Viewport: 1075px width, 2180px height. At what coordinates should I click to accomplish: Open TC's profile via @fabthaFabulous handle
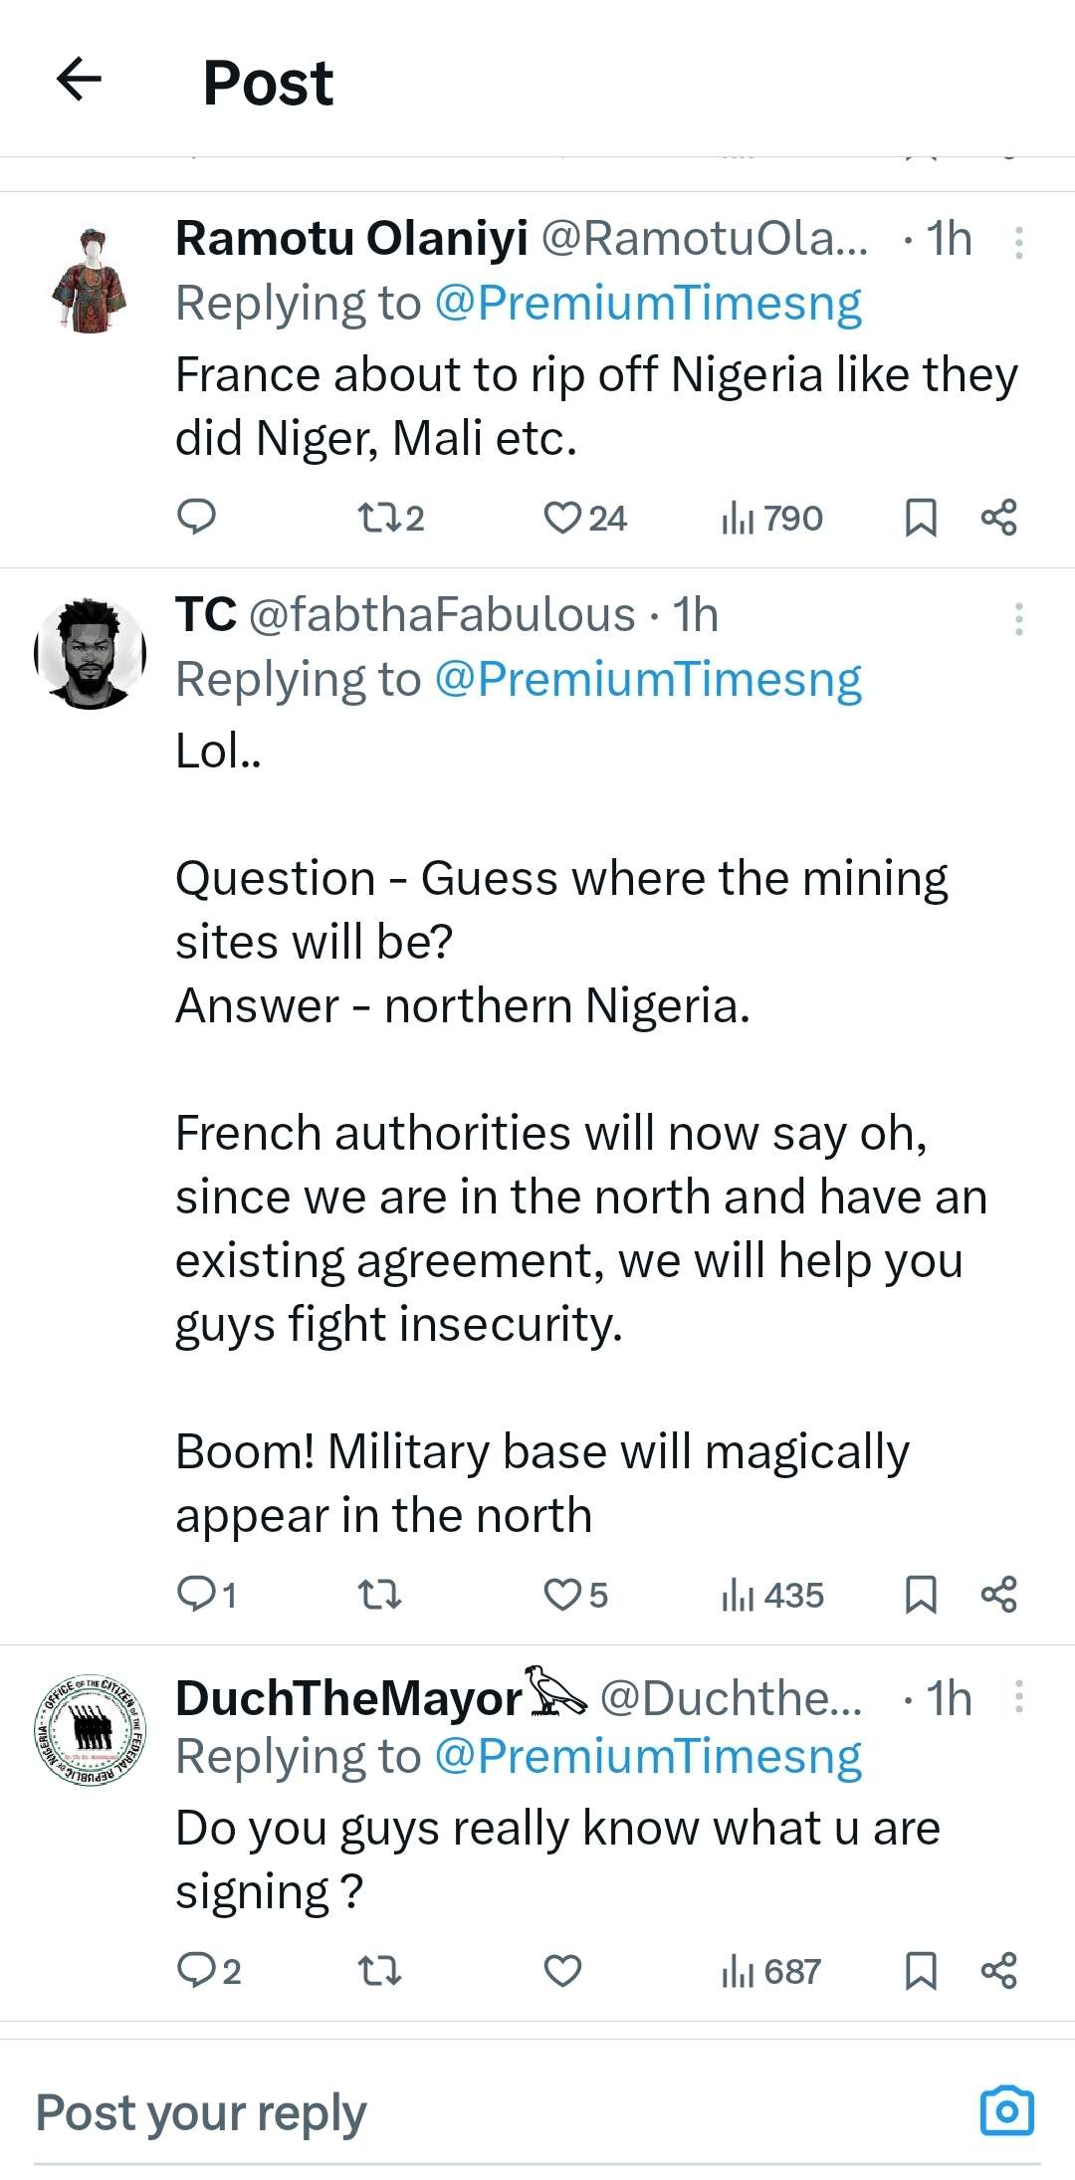click(441, 615)
